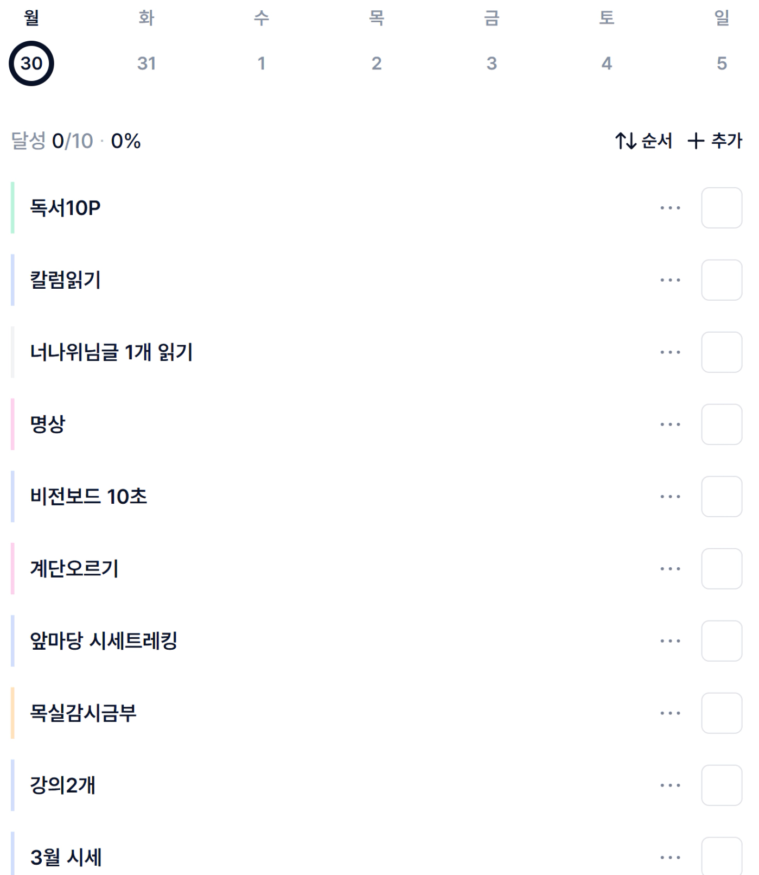Image resolution: width=759 pixels, height=875 pixels.
Task: Select Tuesday the 31st
Action: (x=146, y=64)
